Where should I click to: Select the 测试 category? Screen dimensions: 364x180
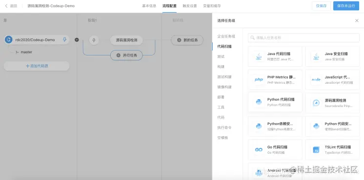tap(221, 57)
